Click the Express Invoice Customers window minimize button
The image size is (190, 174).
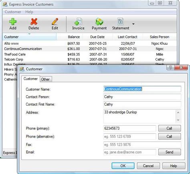click(x=152, y=3)
